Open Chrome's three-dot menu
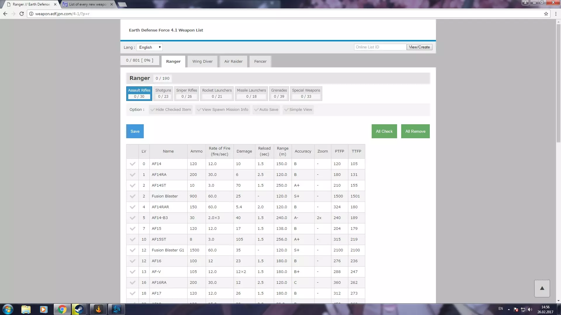 point(555,14)
